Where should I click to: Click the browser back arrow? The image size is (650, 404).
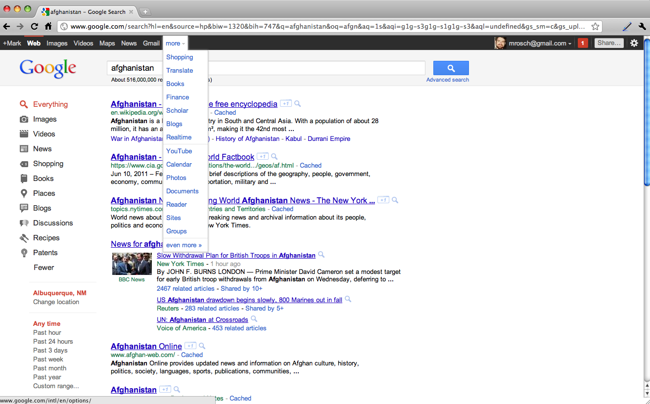(7, 26)
